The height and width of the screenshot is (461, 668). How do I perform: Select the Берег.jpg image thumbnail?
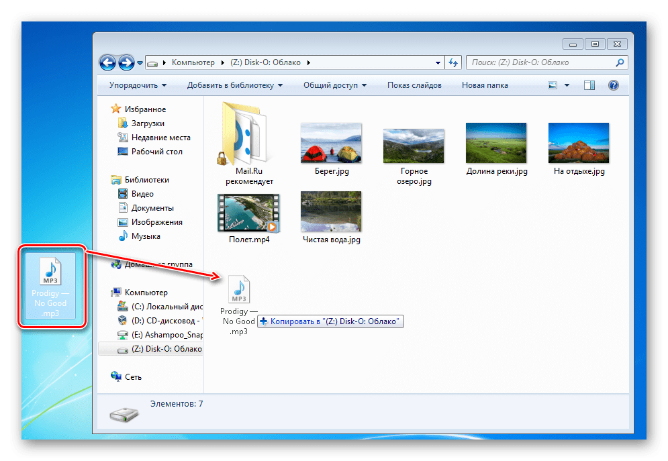331,144
